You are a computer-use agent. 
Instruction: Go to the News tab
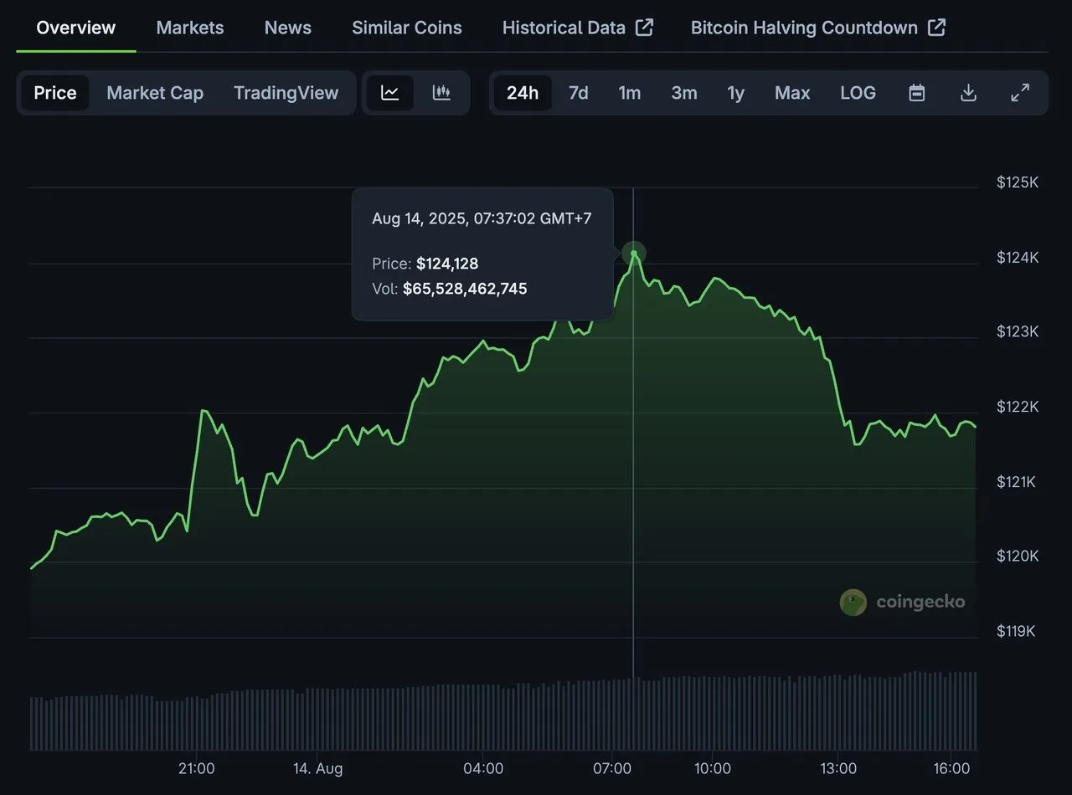click(287, 28)
